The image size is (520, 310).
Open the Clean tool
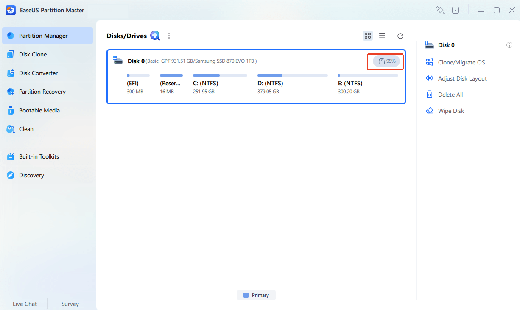coord(48,129)
